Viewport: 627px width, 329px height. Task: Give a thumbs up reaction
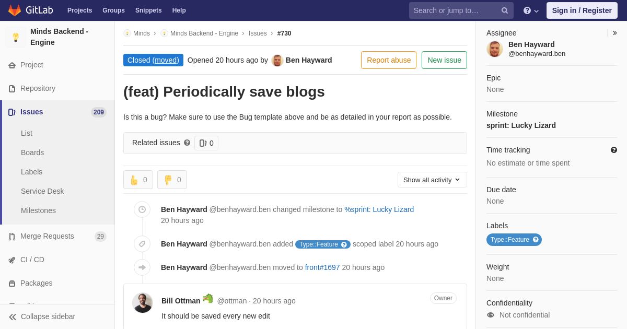[x=138, y=180]
